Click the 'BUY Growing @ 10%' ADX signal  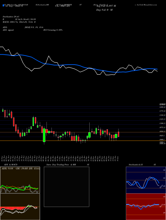[x=53, y=30]
